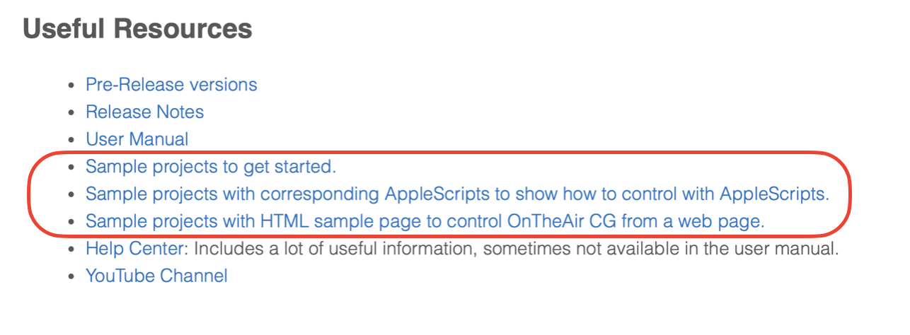Open the Pre-Release versions link
Screen dimensions: 910x335
(x=171, y=85)
